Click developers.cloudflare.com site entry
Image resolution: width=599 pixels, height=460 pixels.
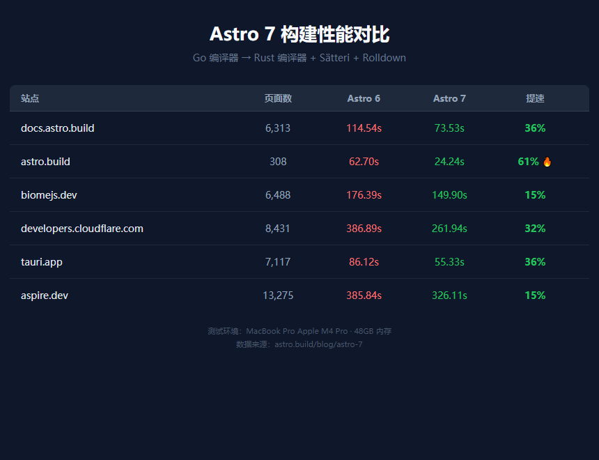[x=81, y=229]
